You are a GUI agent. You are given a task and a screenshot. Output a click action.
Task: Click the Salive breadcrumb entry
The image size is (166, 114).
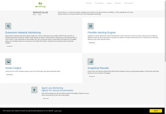(40, 15)
